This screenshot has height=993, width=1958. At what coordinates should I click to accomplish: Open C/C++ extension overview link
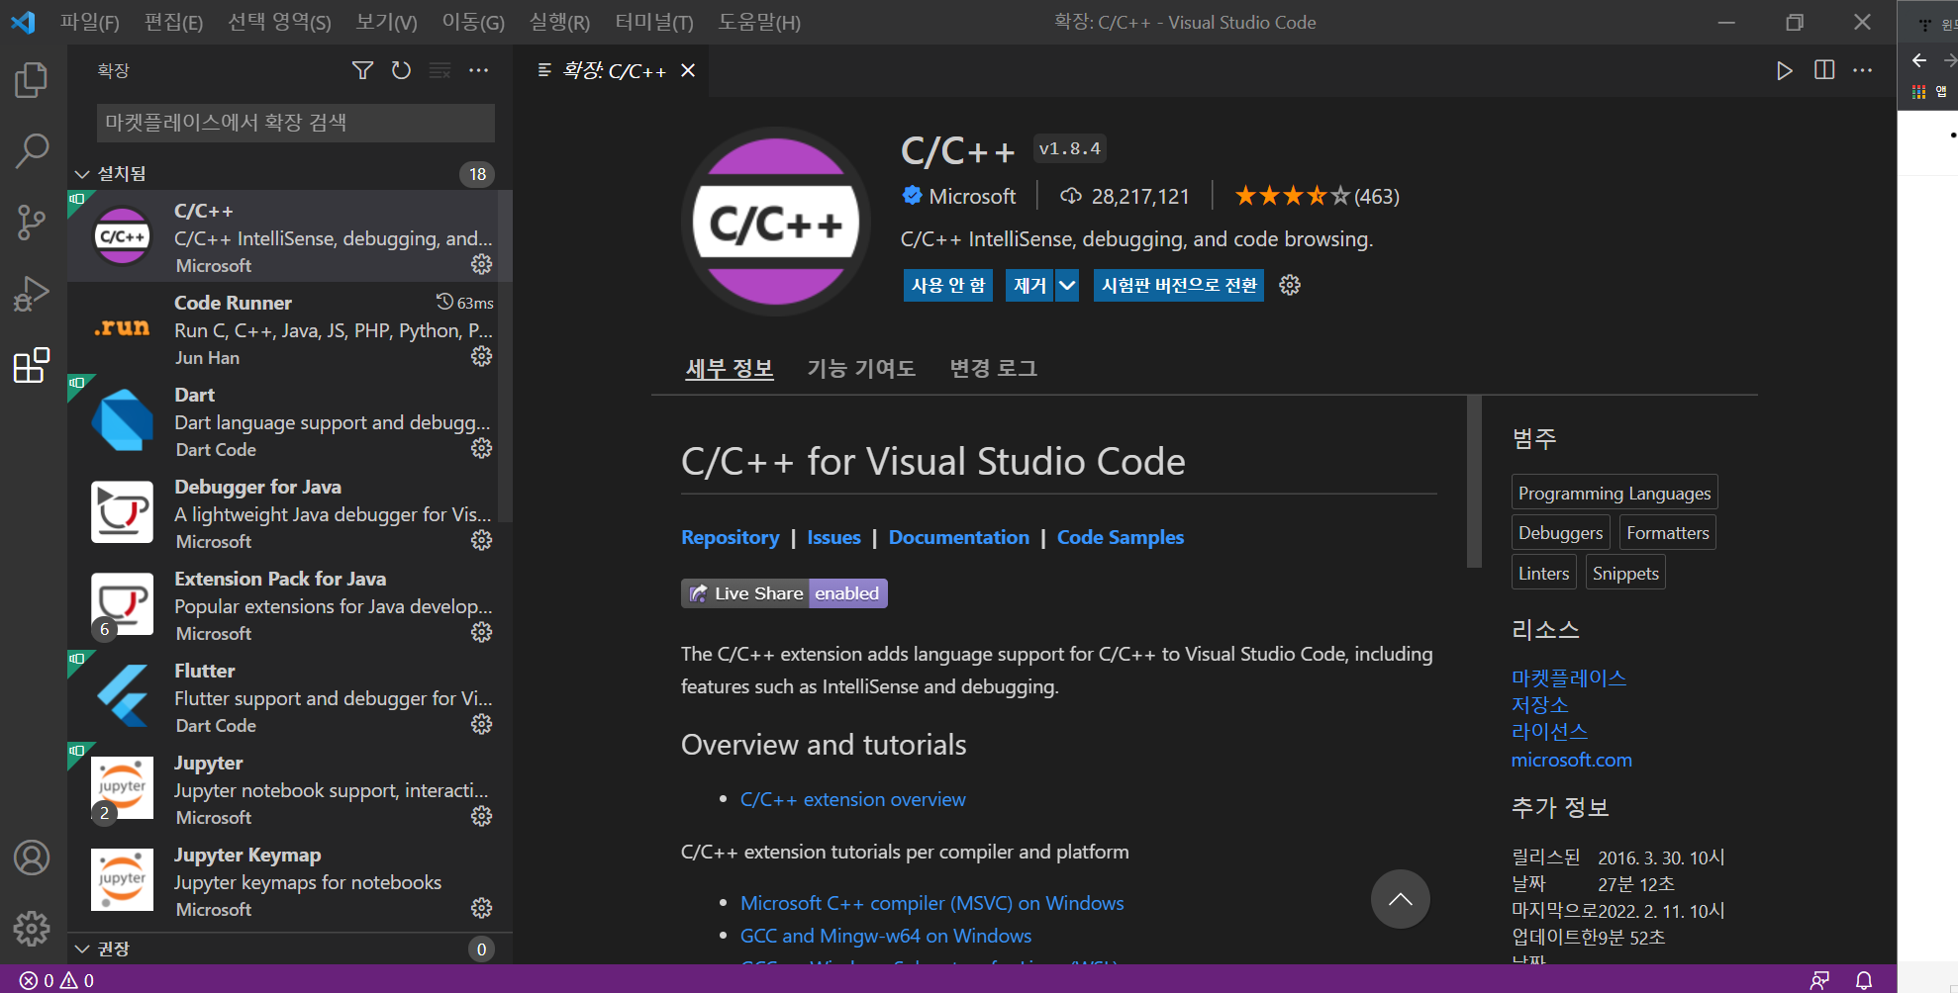(852, 799)
